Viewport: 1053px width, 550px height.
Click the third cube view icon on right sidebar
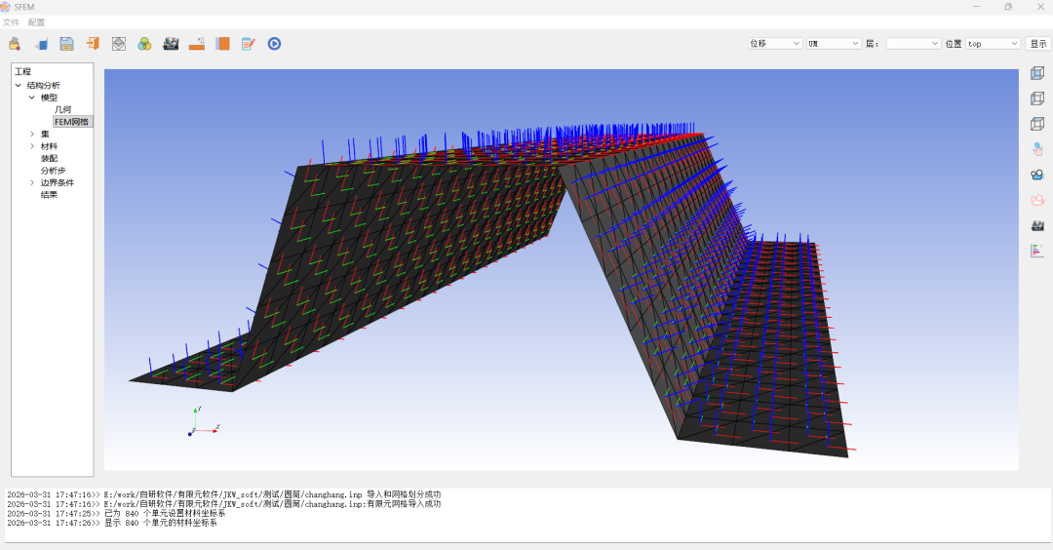pyautogui.click(x=1037, y=124)
